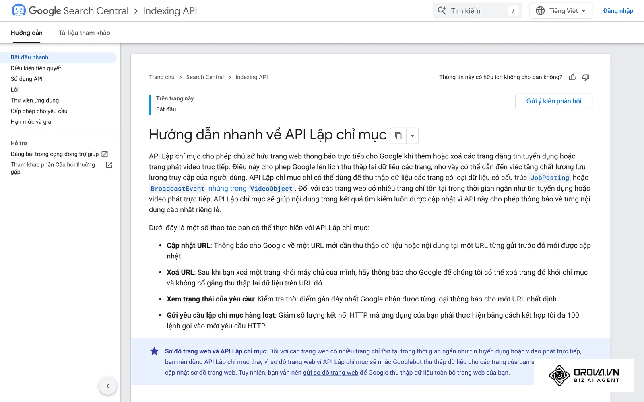Click the Trên trang này heading

175,98
